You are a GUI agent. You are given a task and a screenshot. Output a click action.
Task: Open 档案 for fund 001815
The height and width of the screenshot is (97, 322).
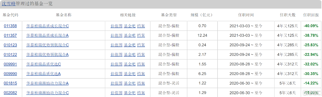point(141,83)
